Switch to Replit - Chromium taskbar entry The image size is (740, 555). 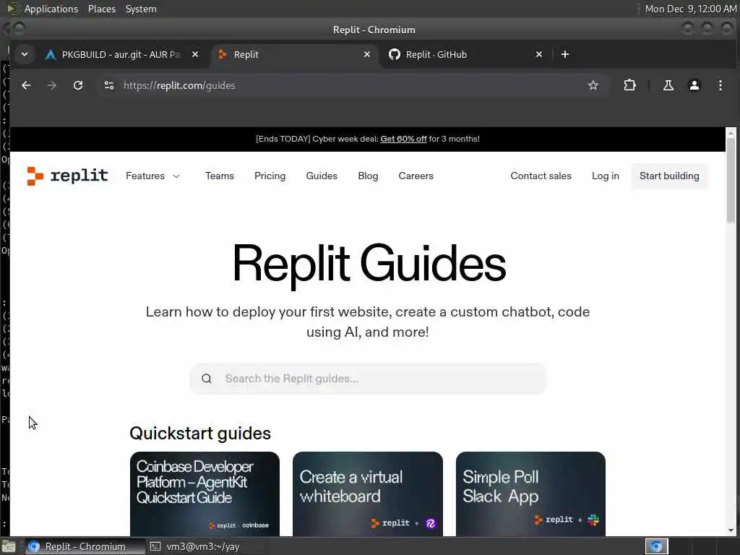click(85, 546)
